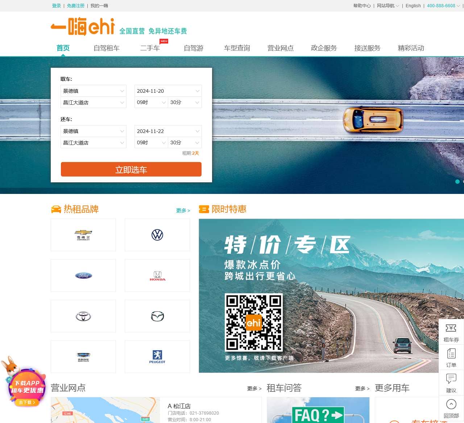464x423 pixels.
Task: Expand the 网站导航 site navigation menu
Action: click(x=388, y=6)
